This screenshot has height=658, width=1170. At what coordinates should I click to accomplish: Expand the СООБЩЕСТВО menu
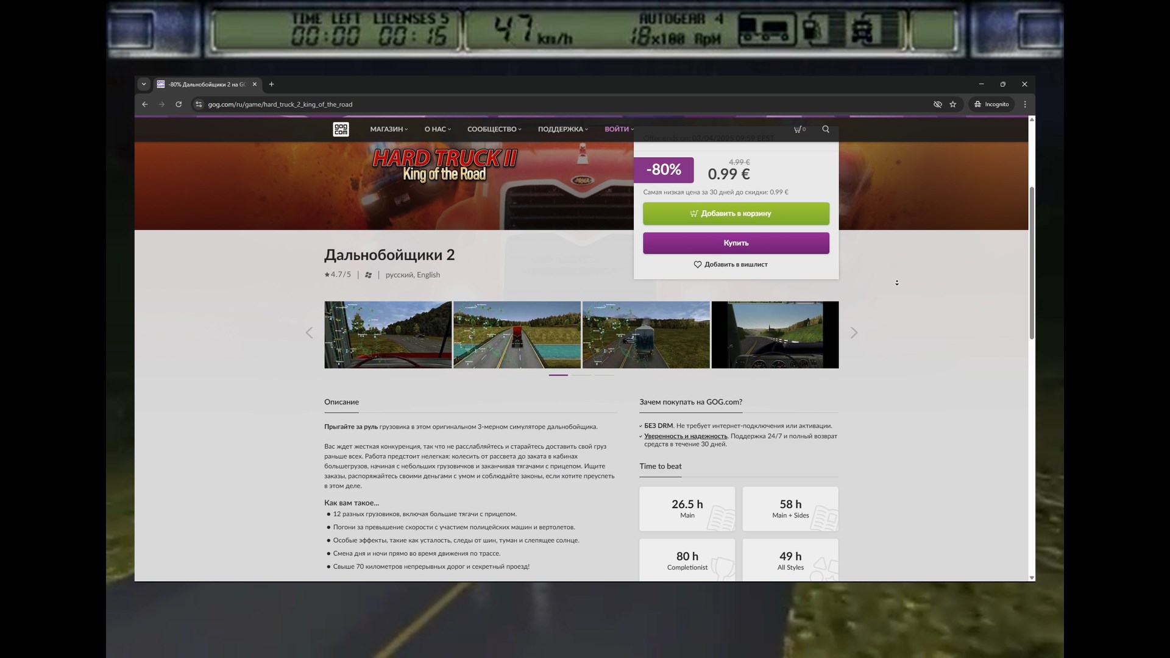pos(494,129)
